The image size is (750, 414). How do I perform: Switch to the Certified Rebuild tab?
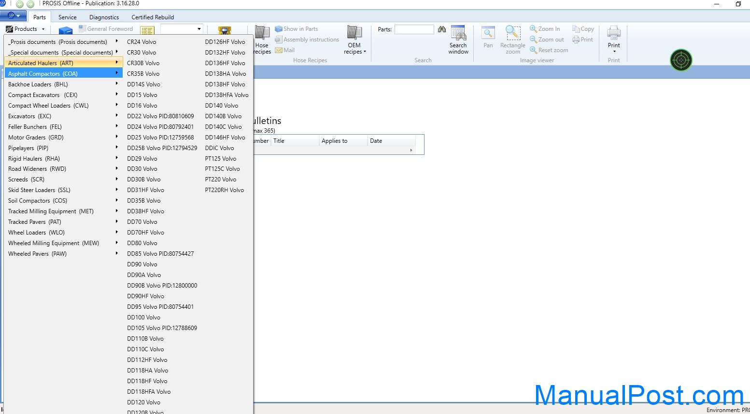[x=153, y=17]
